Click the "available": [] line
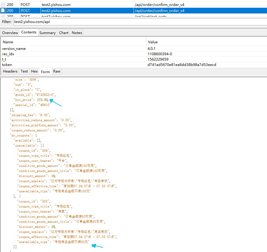This screenshot has height=252, width=267. pyautogui.click(x=27, y=140)
